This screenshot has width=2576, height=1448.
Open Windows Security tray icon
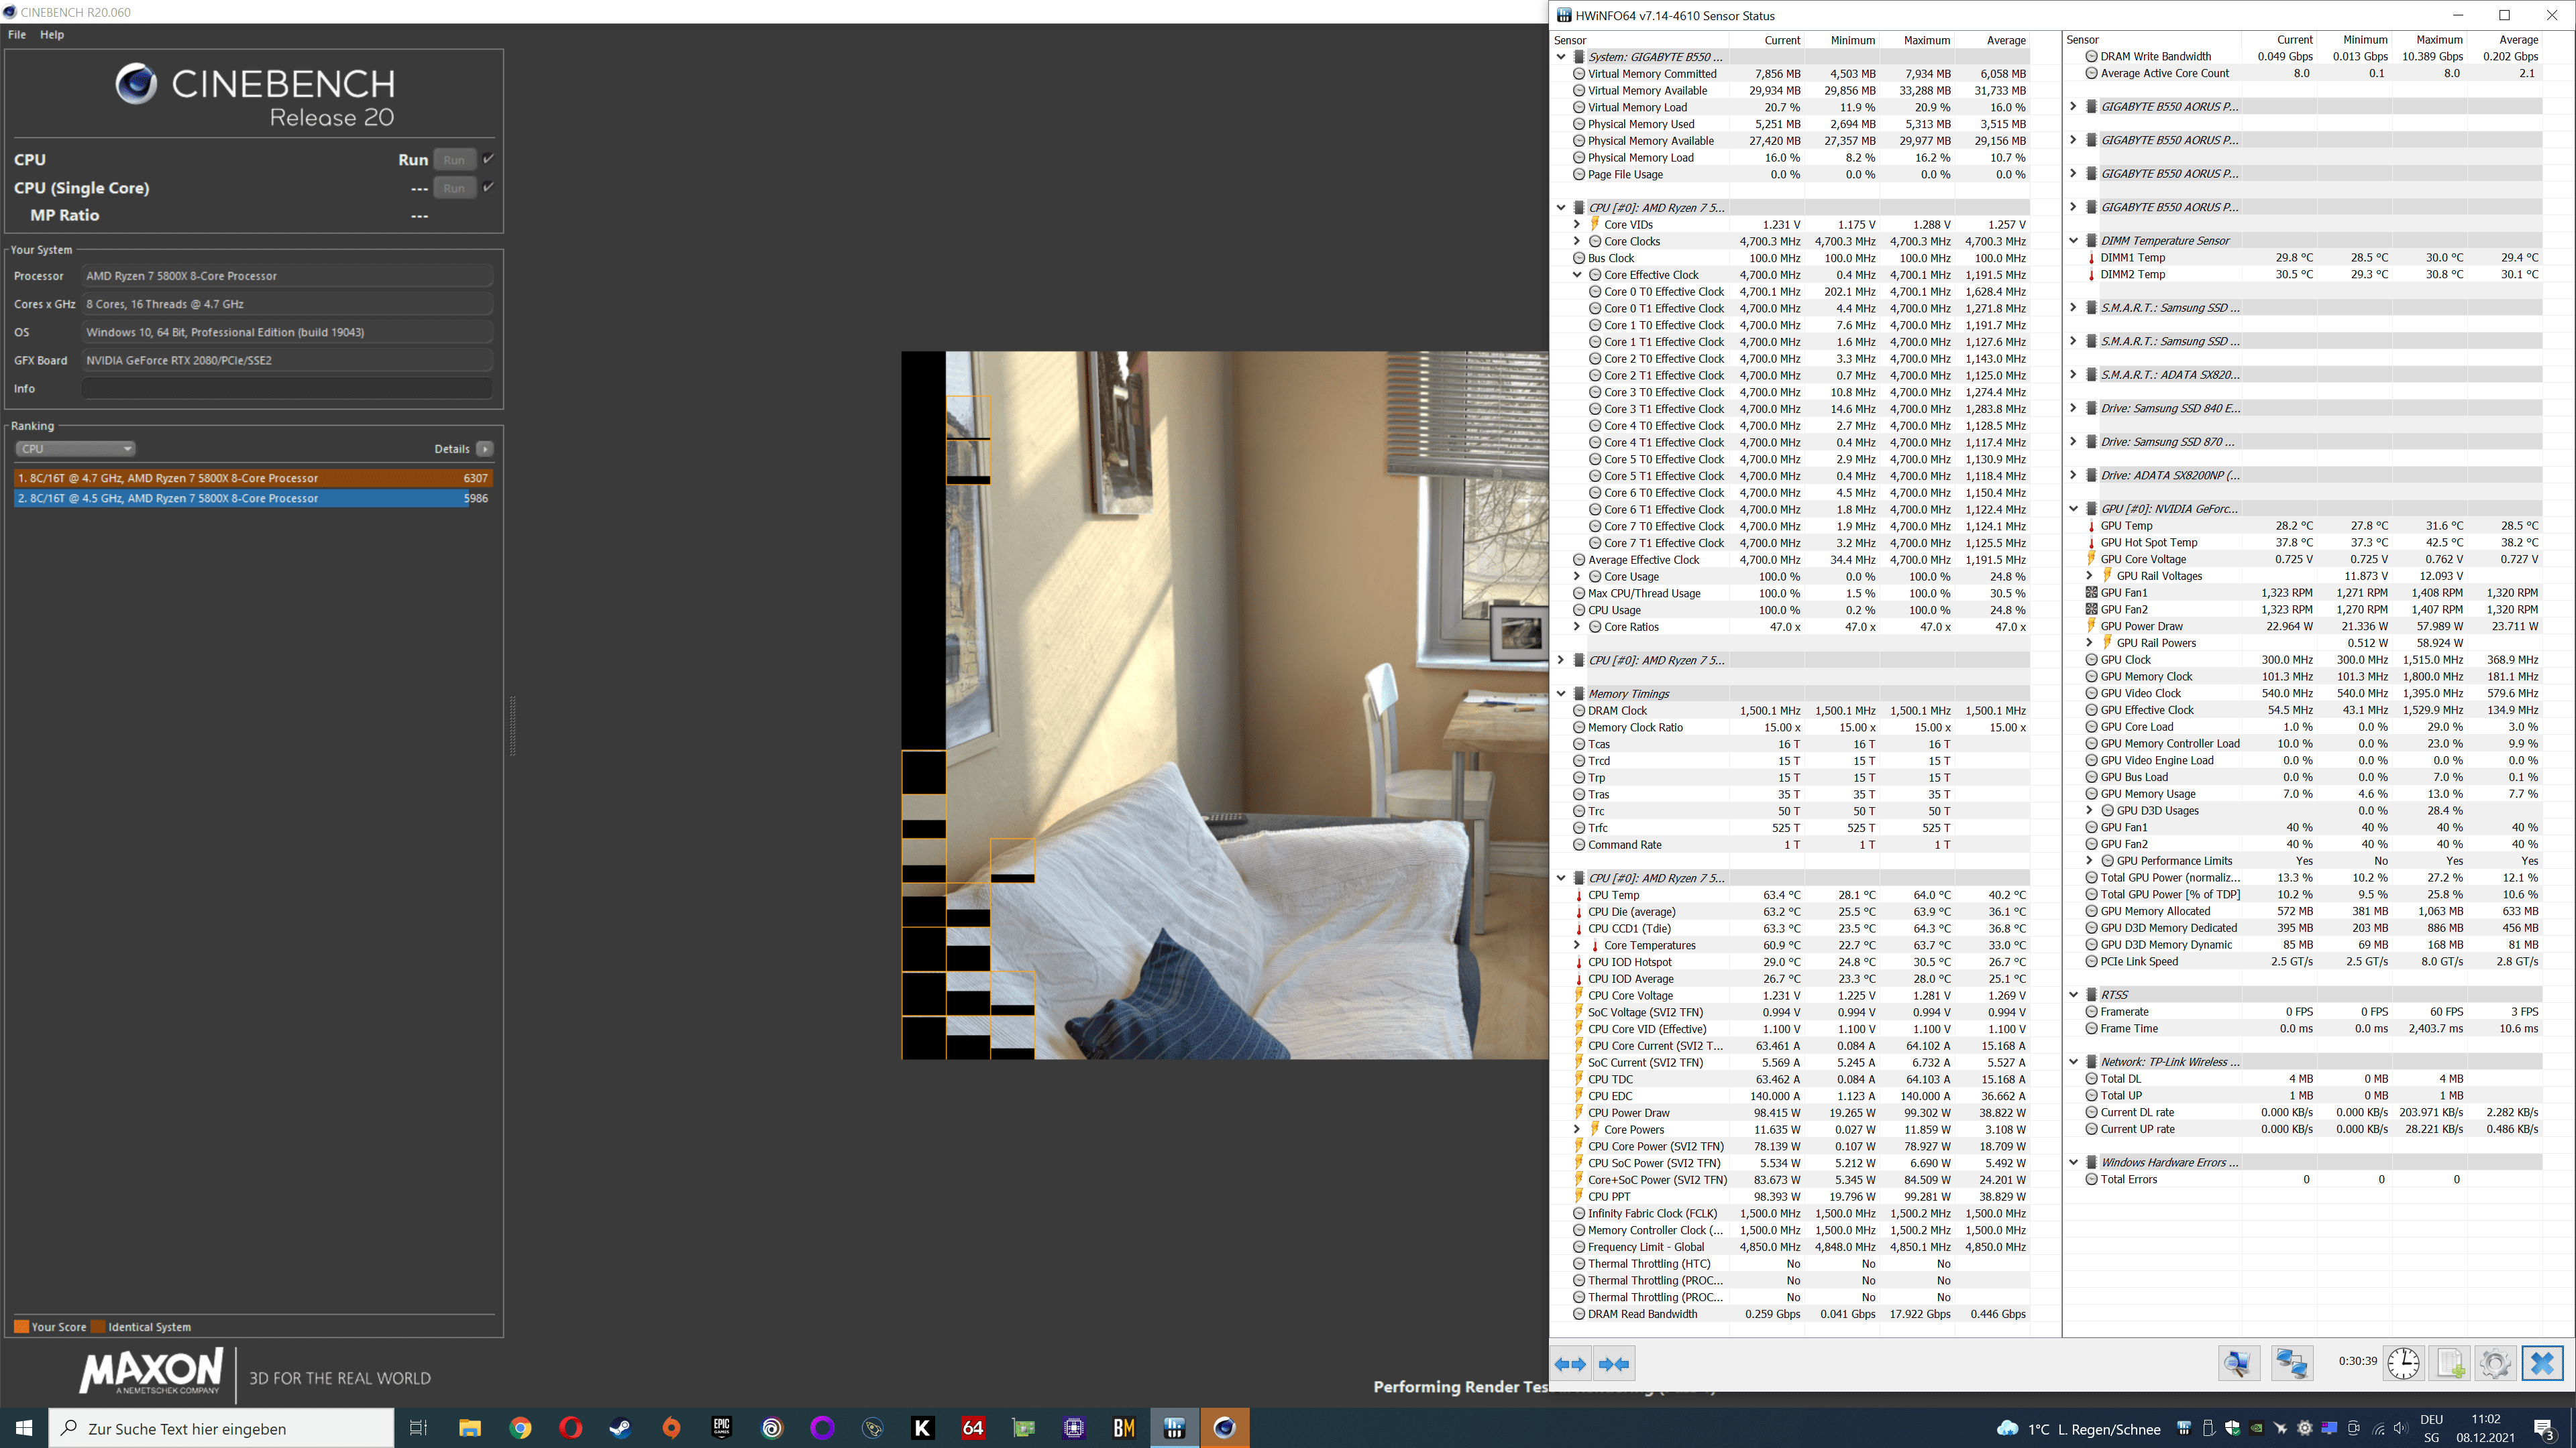[x=2232, y=1428]
